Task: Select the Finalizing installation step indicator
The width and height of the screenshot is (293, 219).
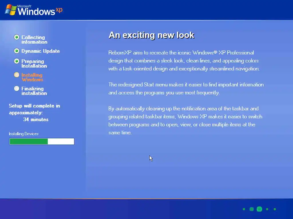Action: point(17,88)
